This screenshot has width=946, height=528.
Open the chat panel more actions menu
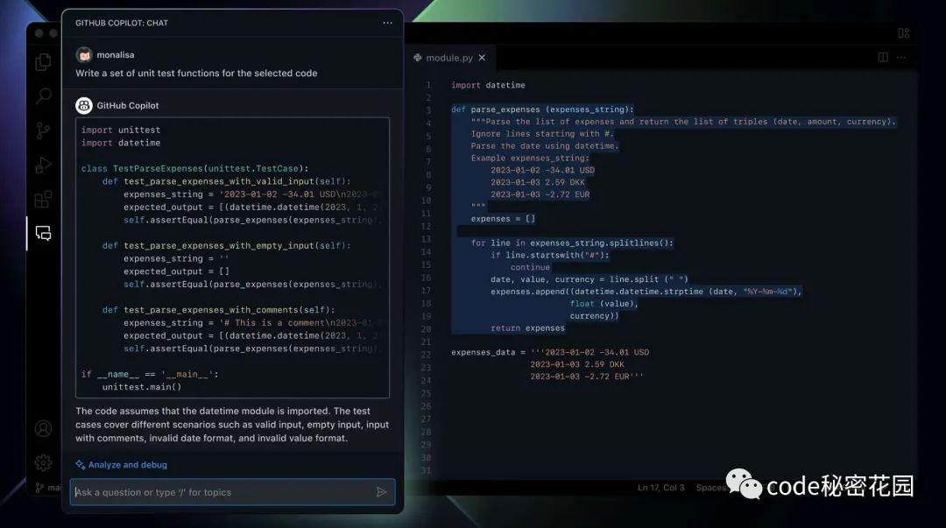point(387,23)
